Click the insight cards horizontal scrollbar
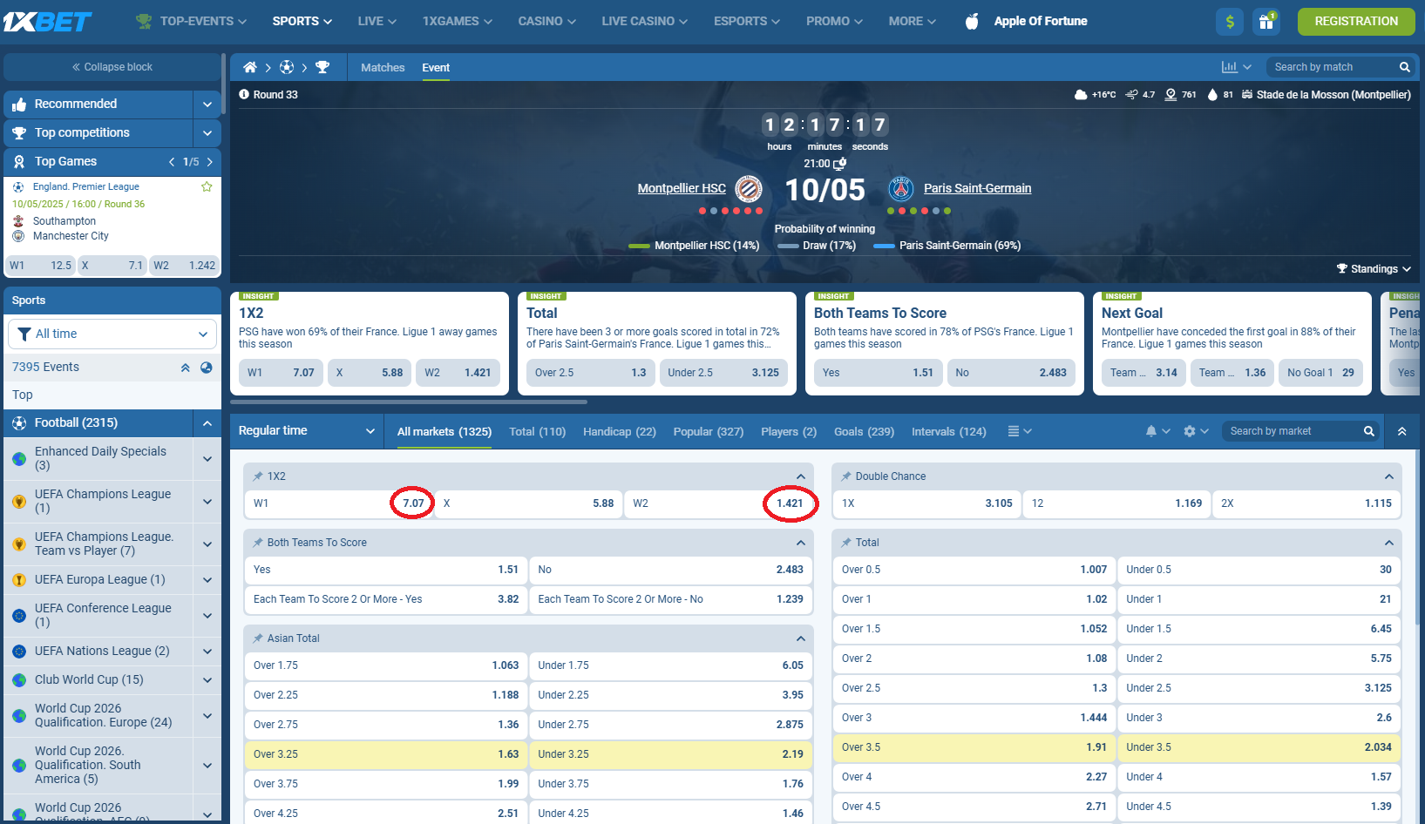The image size is (1425, 824). 409,402
